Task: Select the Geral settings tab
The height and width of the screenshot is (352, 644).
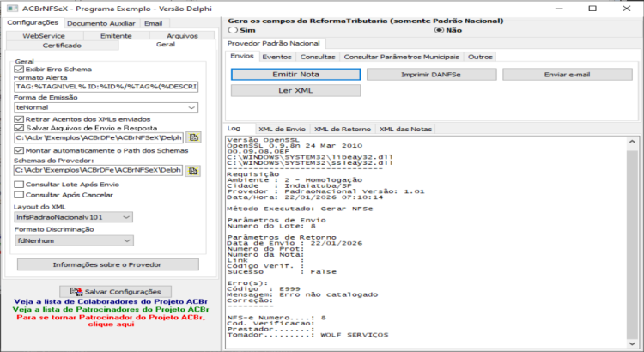Action: (x=166, y=45)
